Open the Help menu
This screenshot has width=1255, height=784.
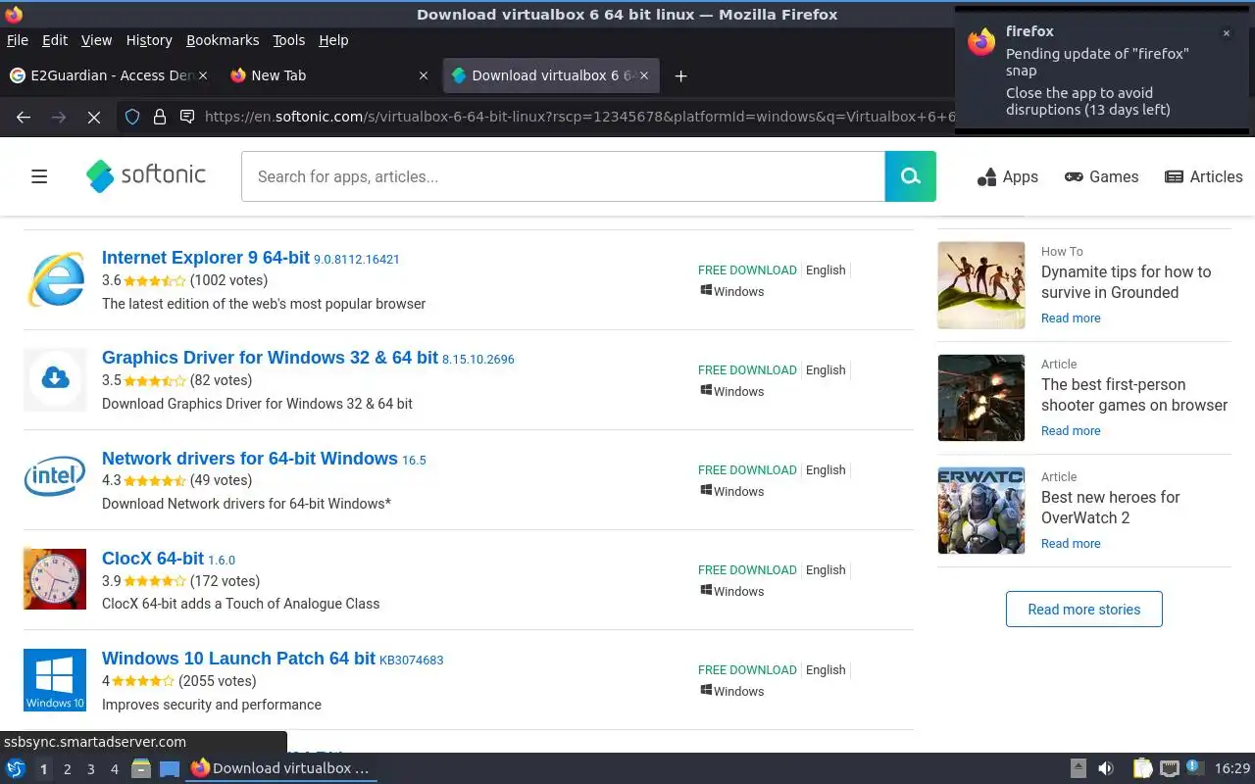click(x=333, y=40)
